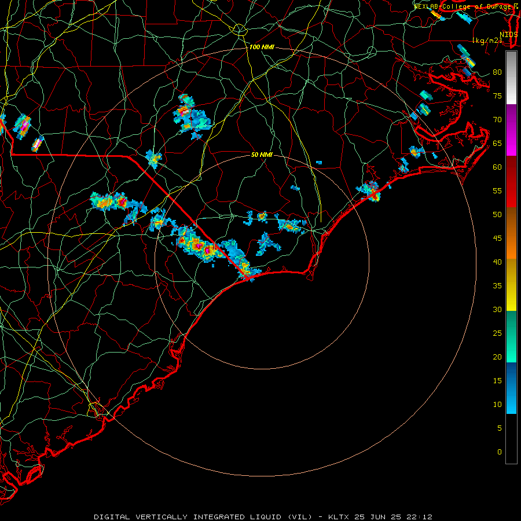521x521 pixels.
Task: Click the 15 value on the color scale
Action: (497, 381)
